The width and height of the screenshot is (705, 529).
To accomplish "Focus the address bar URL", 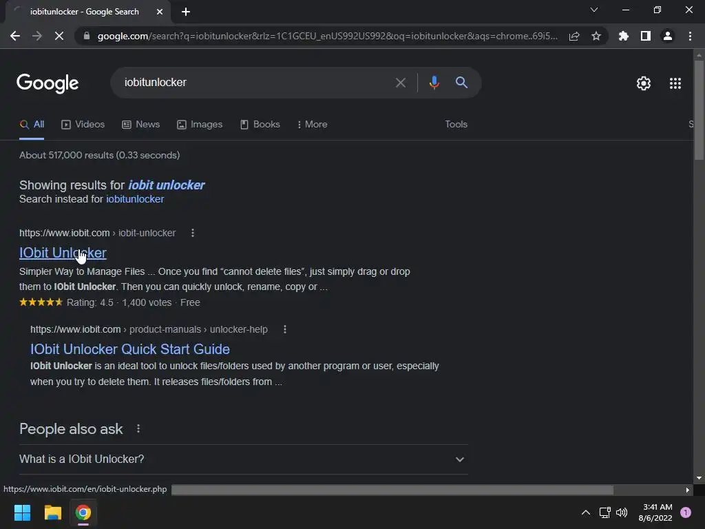I will (x=327, y=36).
